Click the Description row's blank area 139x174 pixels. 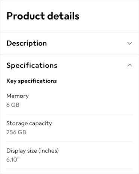pyautogui.click(x=87, y=43)
